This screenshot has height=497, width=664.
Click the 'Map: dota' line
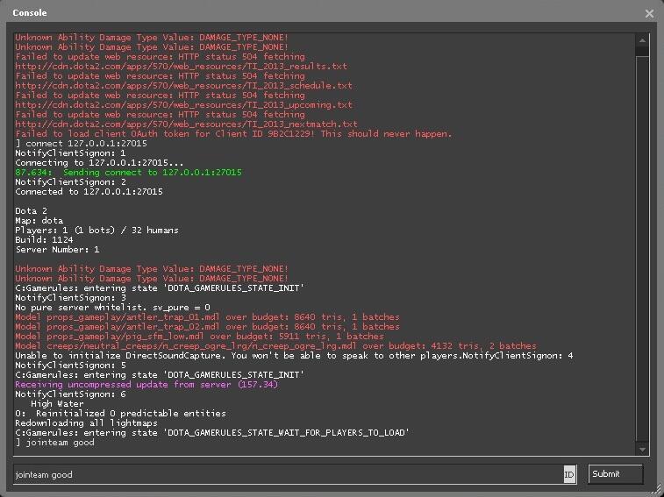39,221
